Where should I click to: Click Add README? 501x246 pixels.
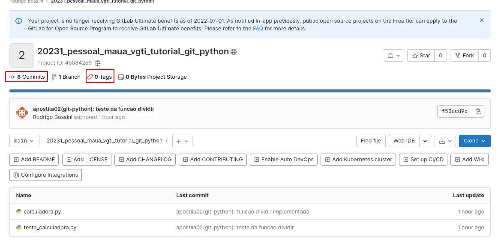point(34,160)
